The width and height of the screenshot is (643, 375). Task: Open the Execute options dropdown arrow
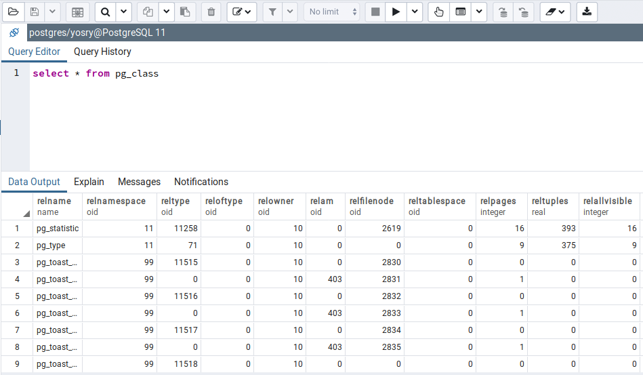pyautogui.click(x=414, y=12)
